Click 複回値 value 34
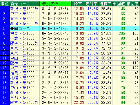 (x=137, y=103)
